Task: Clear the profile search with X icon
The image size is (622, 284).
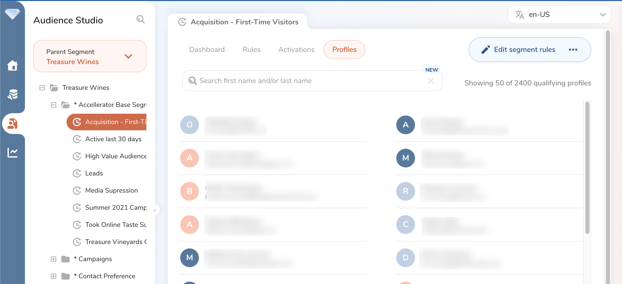Action: (431, 81)
